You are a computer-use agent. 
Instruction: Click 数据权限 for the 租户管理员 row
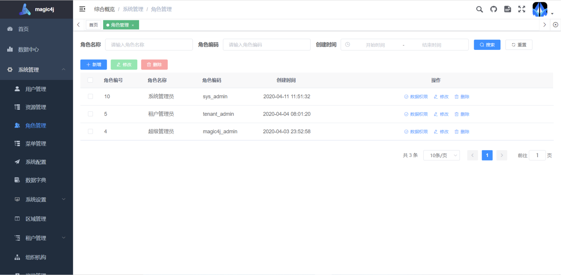pyautogui.click(x=416, y=114)
